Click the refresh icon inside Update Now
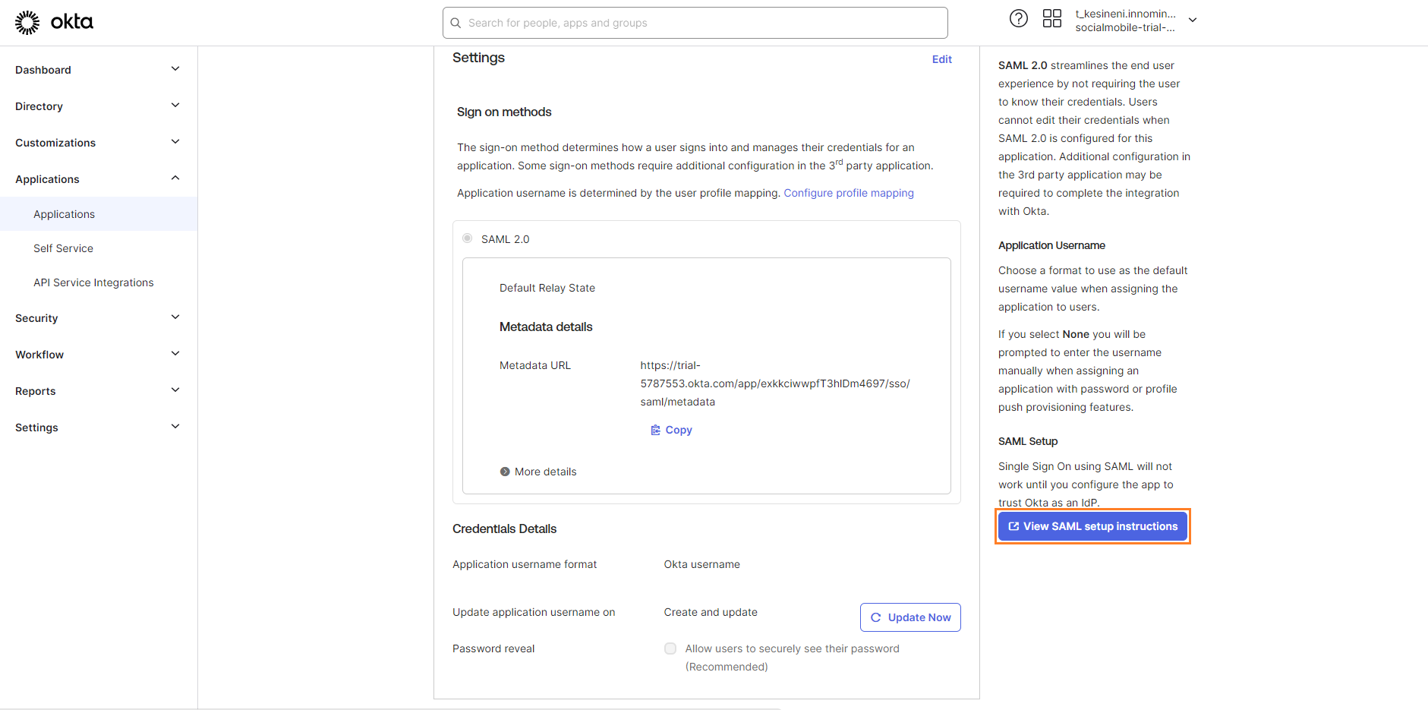The height and width of the screenshot is (710, 1428). pyautogui.click(x=875, y=617)
